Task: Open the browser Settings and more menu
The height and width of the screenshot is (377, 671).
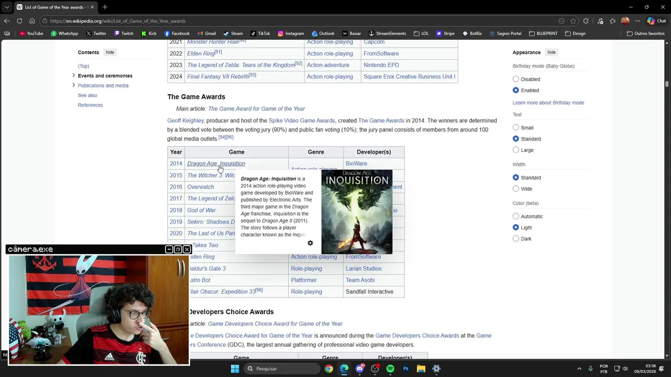Action: tap(637, 21)
